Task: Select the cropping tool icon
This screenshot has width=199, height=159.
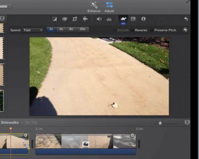Action: click(x=75, y=19)
